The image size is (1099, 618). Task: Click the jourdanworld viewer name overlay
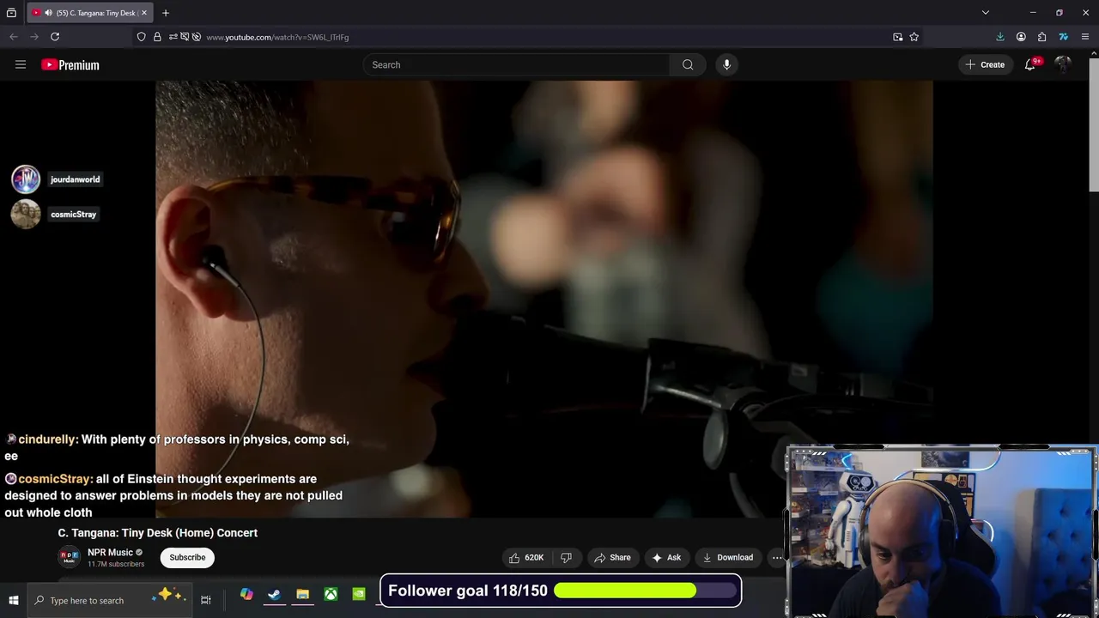(76, 179)
